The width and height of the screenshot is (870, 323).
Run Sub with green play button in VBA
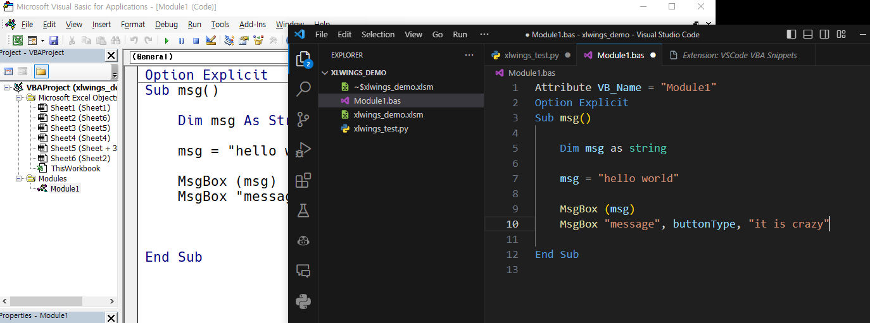pyautogui.click(x=167, y=40)
